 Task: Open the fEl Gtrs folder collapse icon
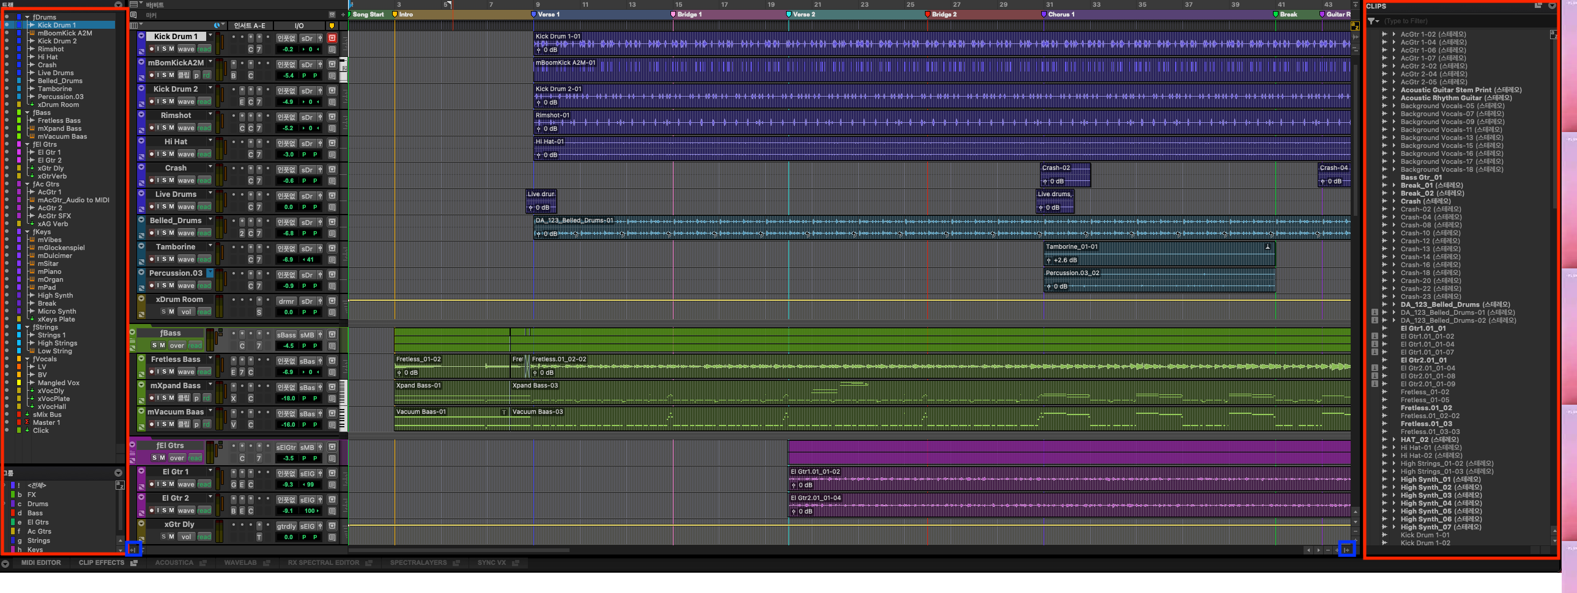tap(132, 446)
